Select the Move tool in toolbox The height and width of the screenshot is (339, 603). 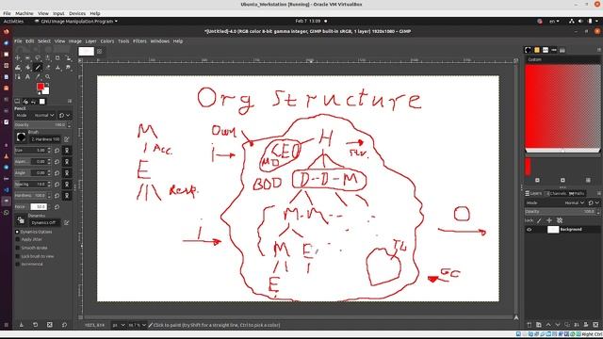point(18,58)
